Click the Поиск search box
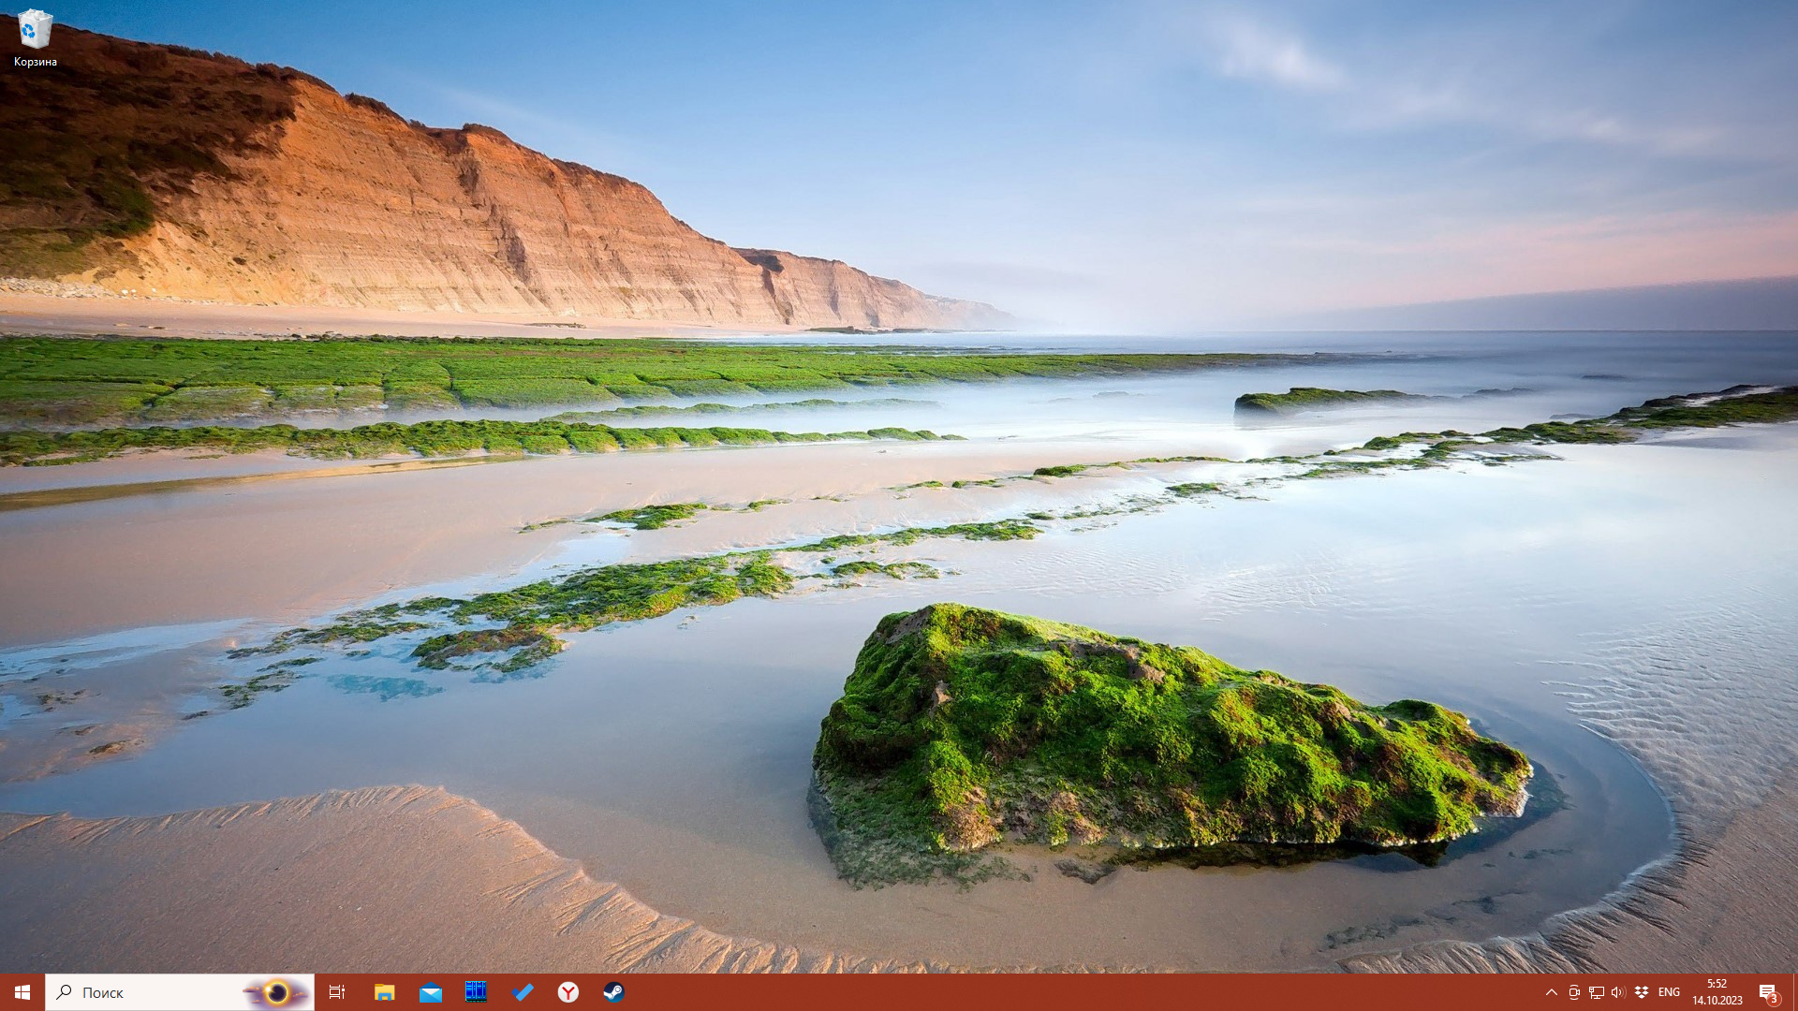Screen dimensions: 1798x1011 pos(140,992)
